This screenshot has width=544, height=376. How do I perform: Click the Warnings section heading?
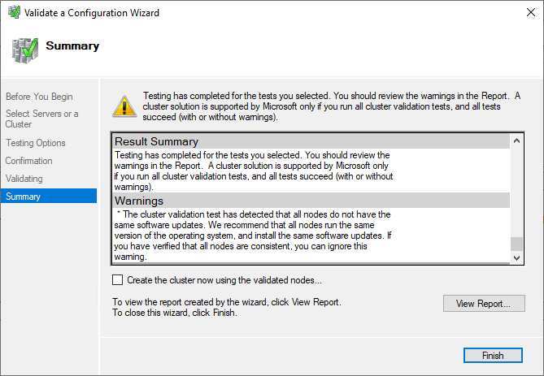point(139,201)
